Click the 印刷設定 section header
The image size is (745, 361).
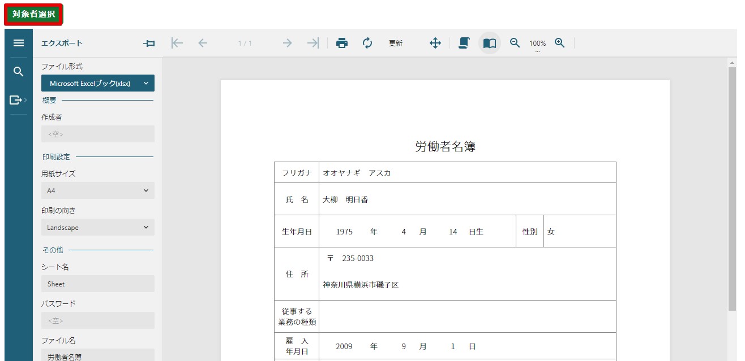56,156
